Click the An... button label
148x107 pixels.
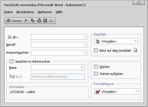tap(16, 37)
